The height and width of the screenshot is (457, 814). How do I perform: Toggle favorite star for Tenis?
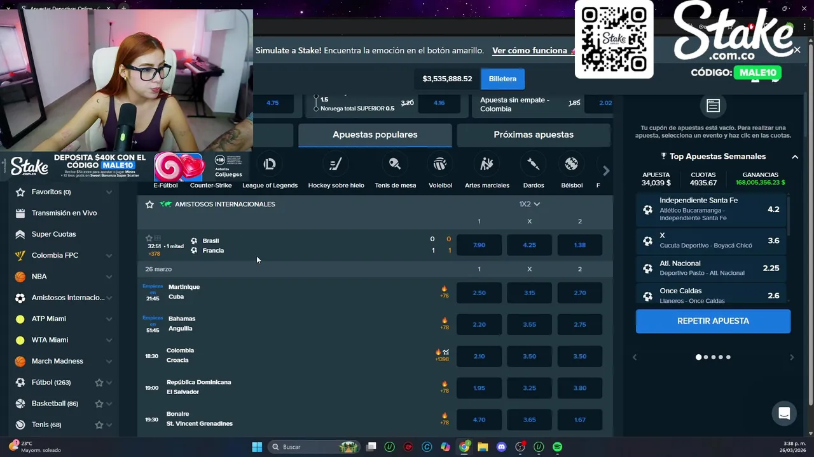(x=99, y=425)
